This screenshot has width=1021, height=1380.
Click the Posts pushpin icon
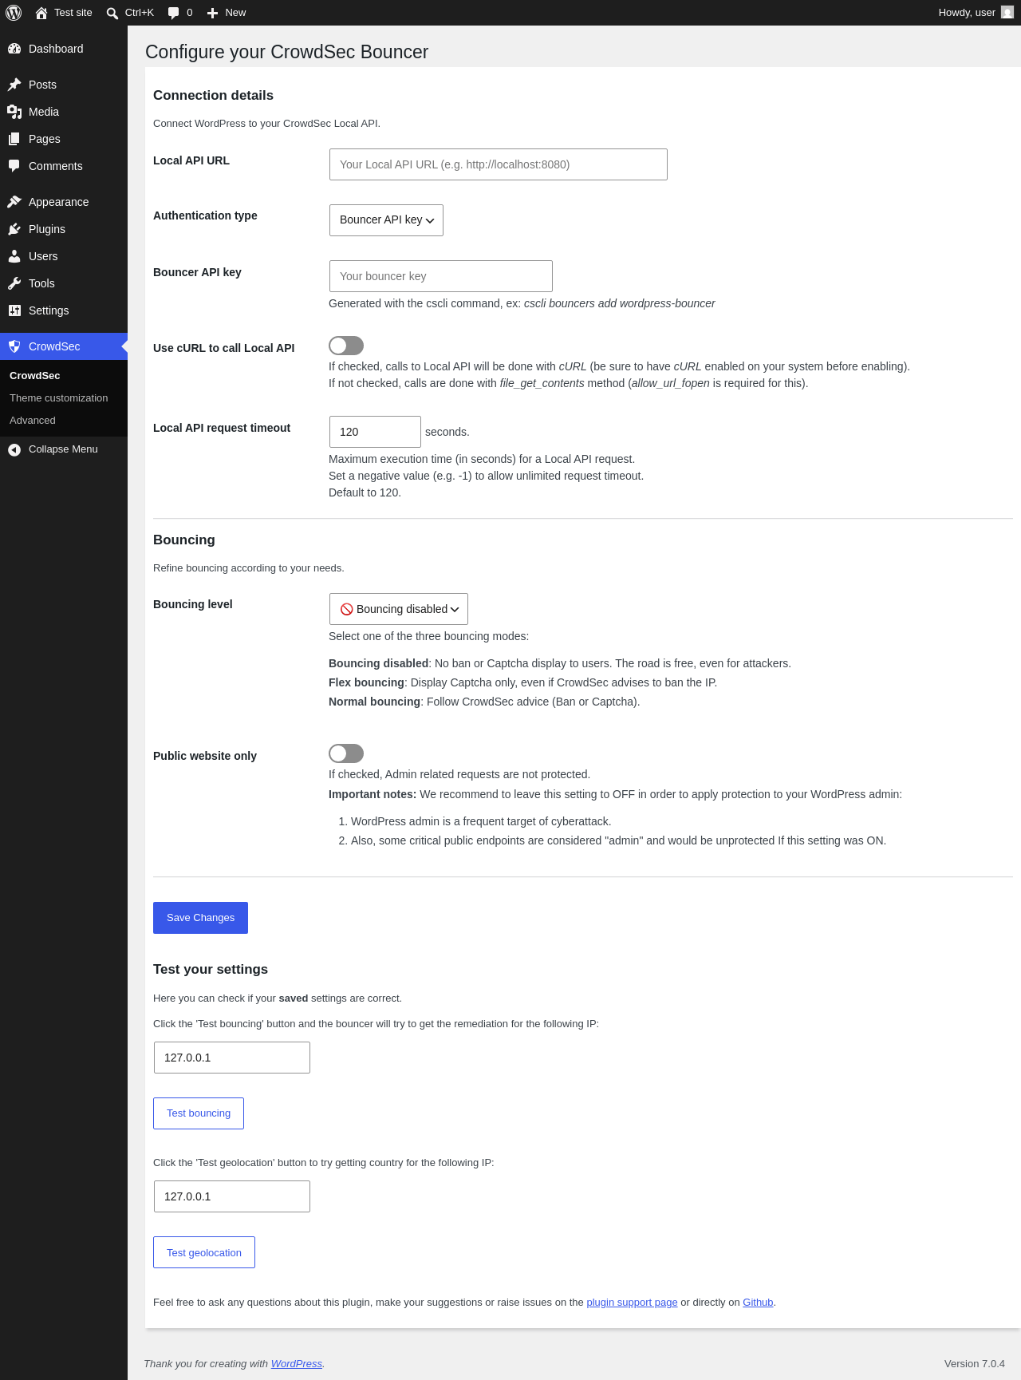[14, 85]
